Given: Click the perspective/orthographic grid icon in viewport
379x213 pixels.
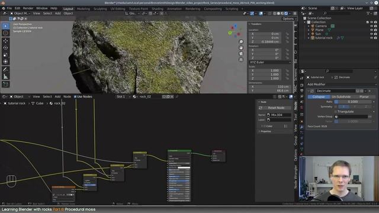Looking at the screenshot, I should tap(241, 59).
